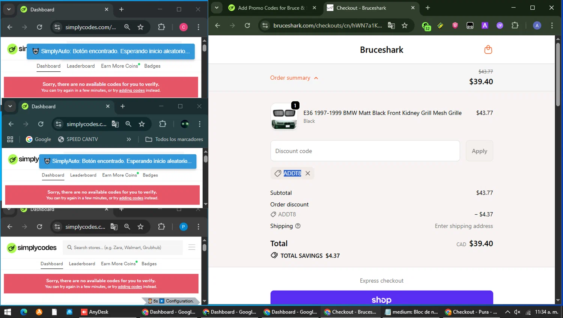Expand tab search dropdown in middle Dashboard window

tap(10, 106)
